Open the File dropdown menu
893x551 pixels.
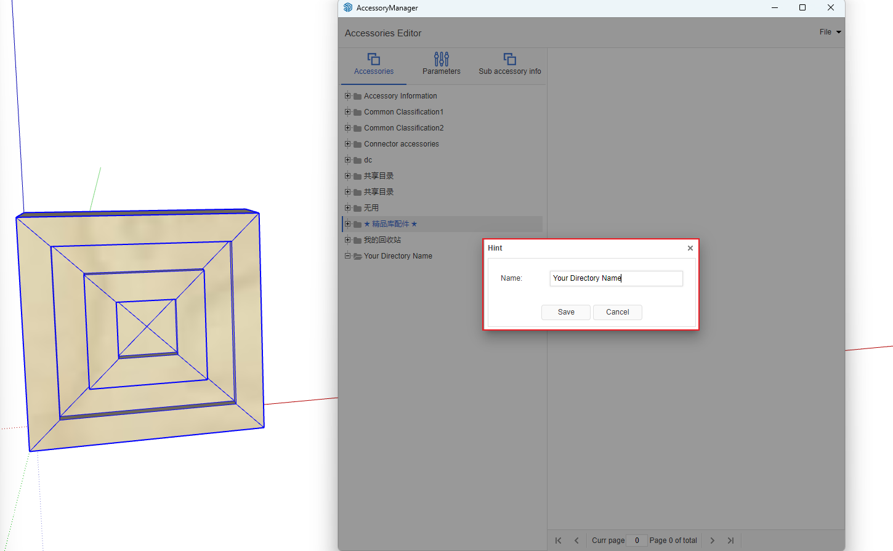830,32
